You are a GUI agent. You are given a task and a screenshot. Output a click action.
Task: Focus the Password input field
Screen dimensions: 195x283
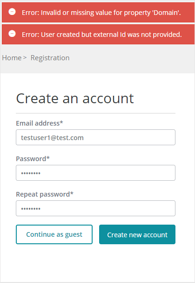(x=95, y=173)
